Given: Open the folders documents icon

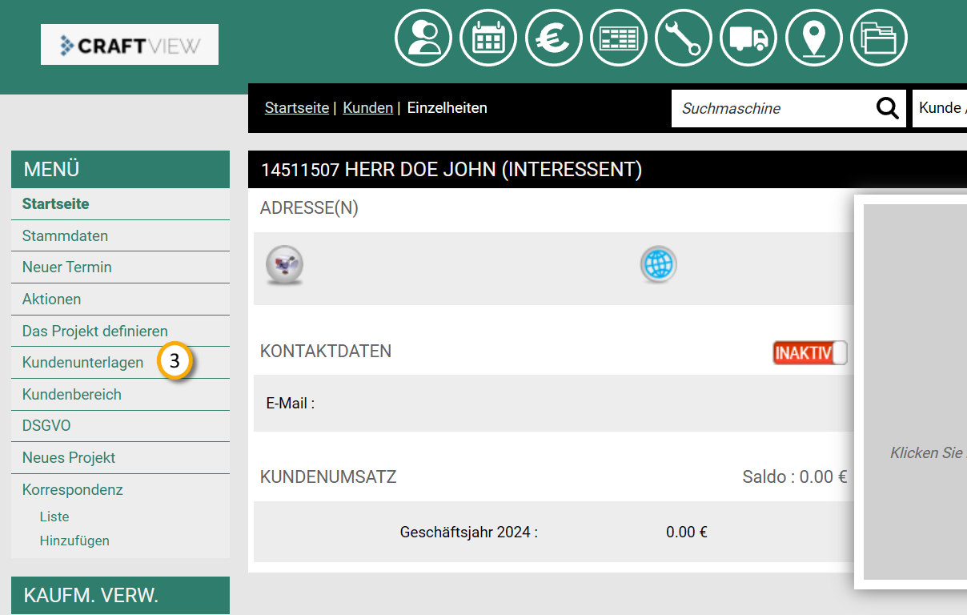Looking at the screenshot, I should point(879,38).
